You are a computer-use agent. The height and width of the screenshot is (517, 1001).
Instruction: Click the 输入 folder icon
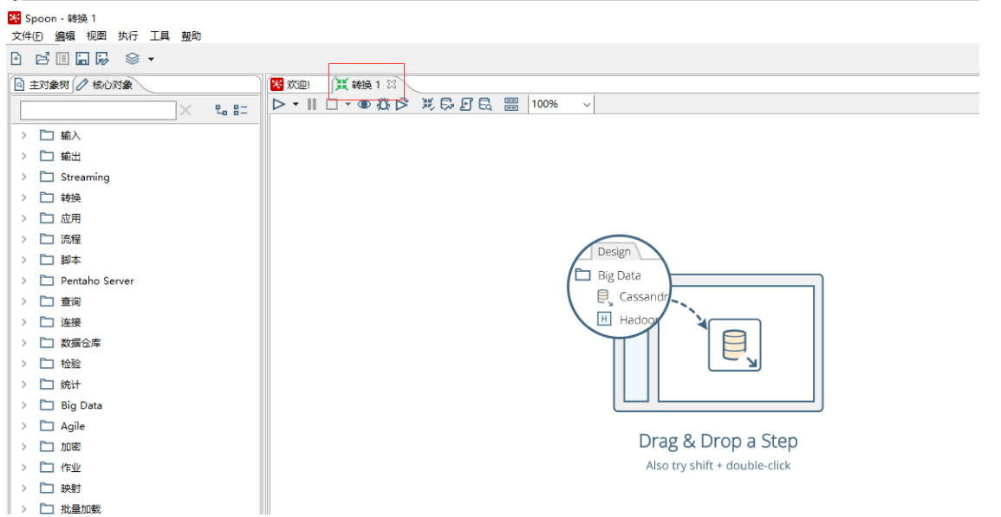coord(47,135)
